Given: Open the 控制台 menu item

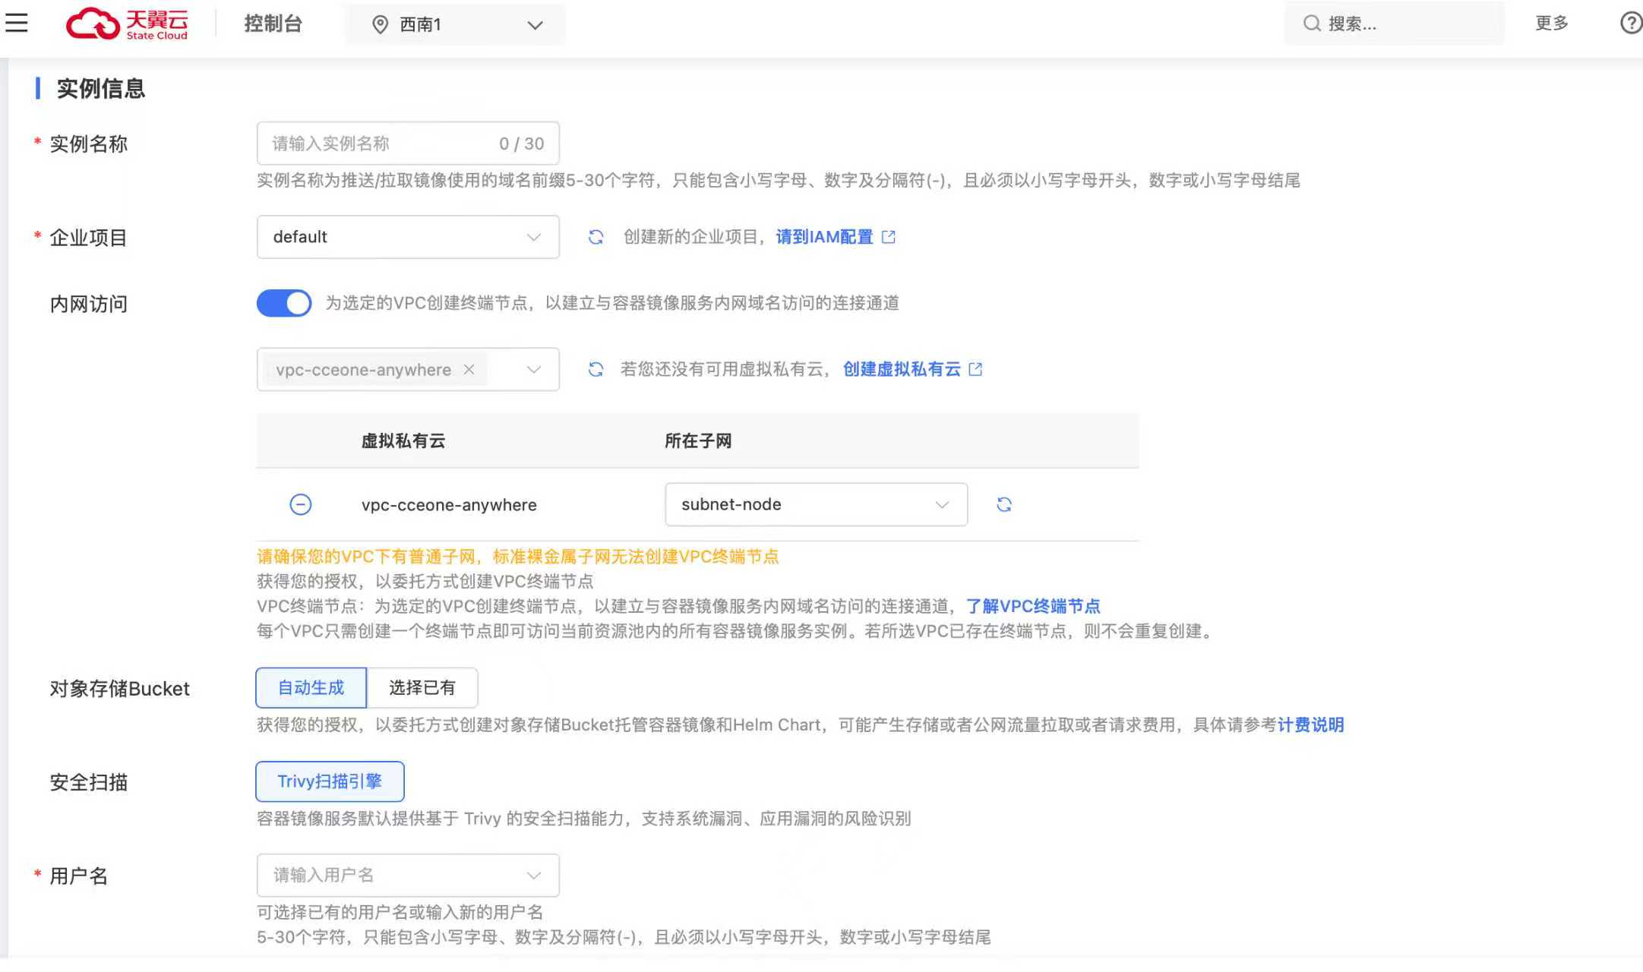Looking at the screenshot, I should [x=273, y=24].
